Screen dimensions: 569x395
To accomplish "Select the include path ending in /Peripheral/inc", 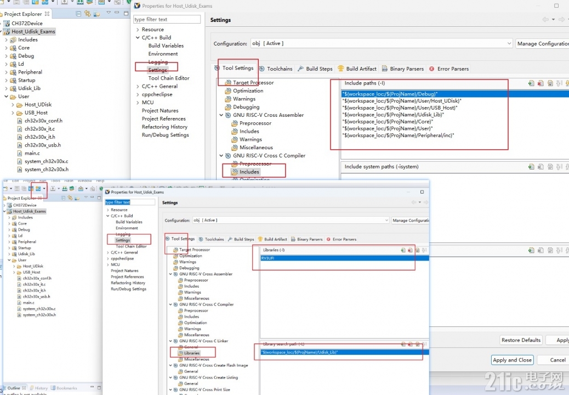I will pos(398,136).
